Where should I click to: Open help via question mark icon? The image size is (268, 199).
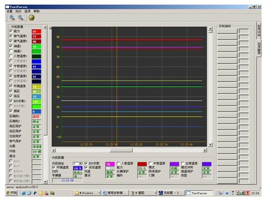(32, 17)
